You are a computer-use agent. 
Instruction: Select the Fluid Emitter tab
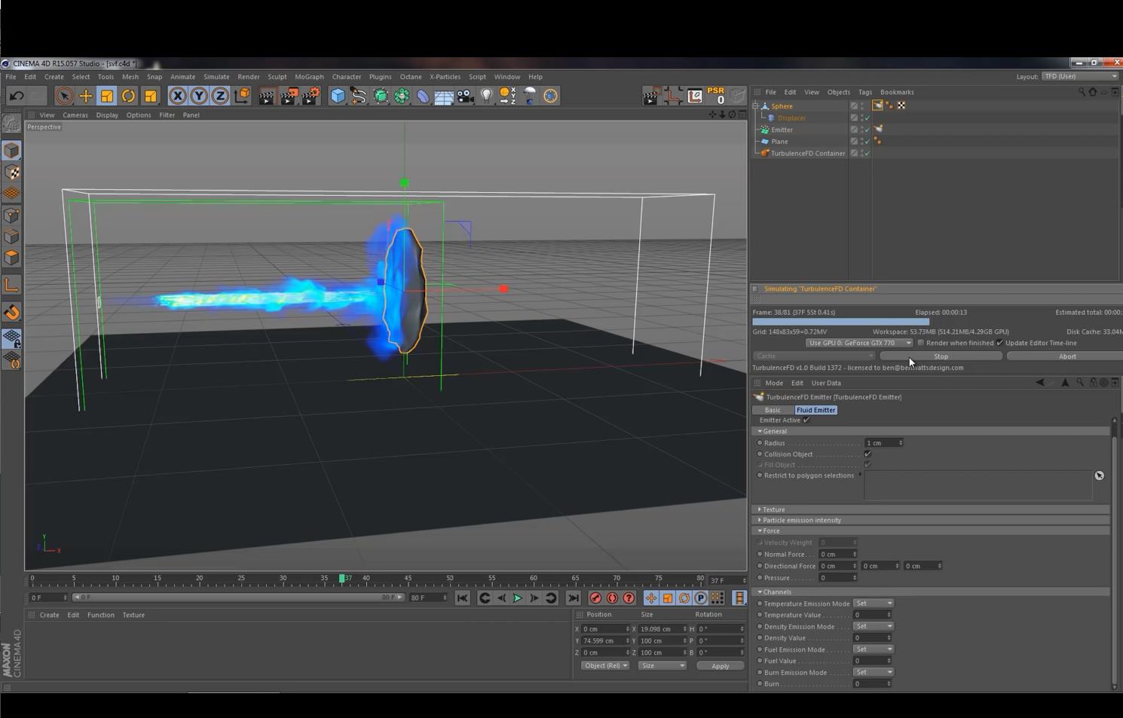(x=815, y=410)
